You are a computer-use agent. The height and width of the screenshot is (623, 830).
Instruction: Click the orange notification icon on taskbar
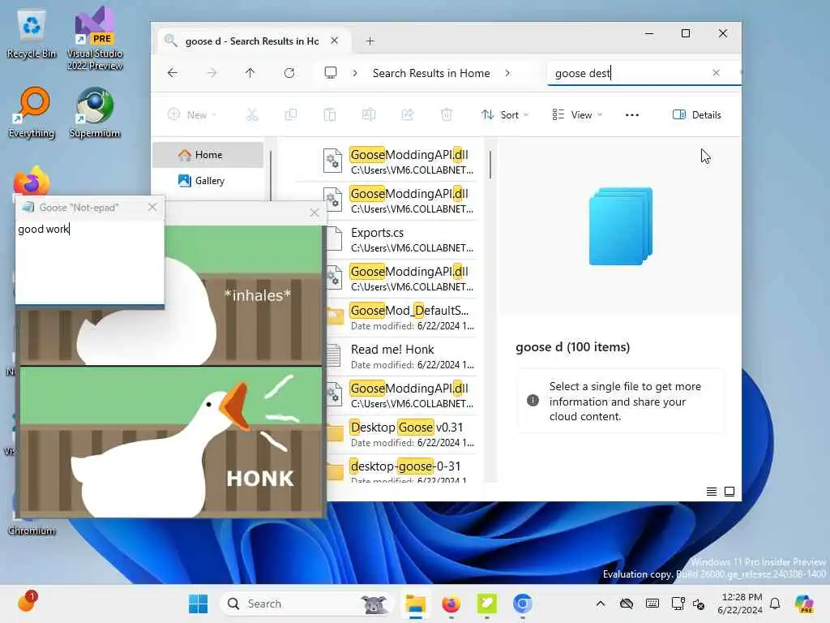27,603
